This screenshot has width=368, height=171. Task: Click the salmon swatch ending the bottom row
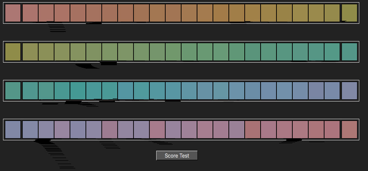tap(349, 130)
